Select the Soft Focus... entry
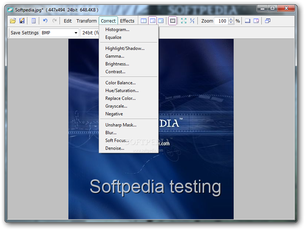Image resolution: width=305 pixels, height=230 pixels. [x=129, y=141]
